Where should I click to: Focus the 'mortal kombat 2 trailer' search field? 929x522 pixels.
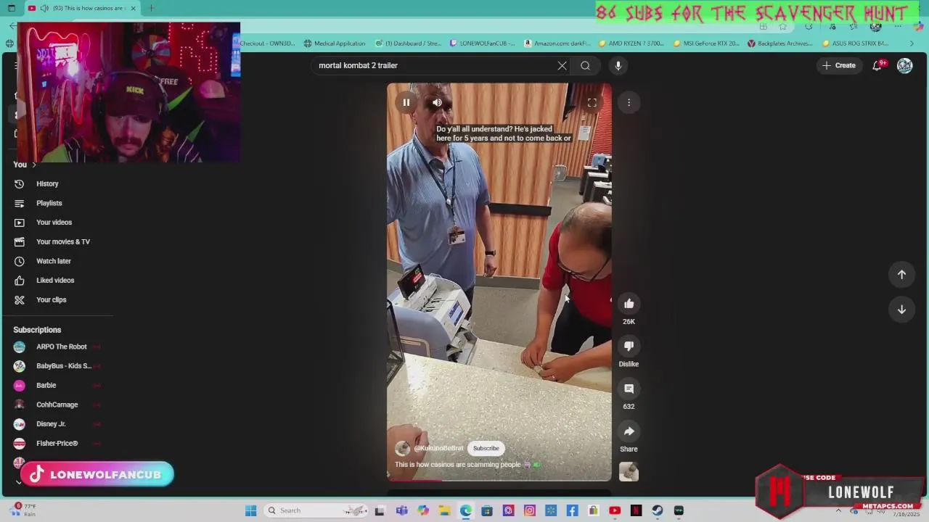click(434, 65)
